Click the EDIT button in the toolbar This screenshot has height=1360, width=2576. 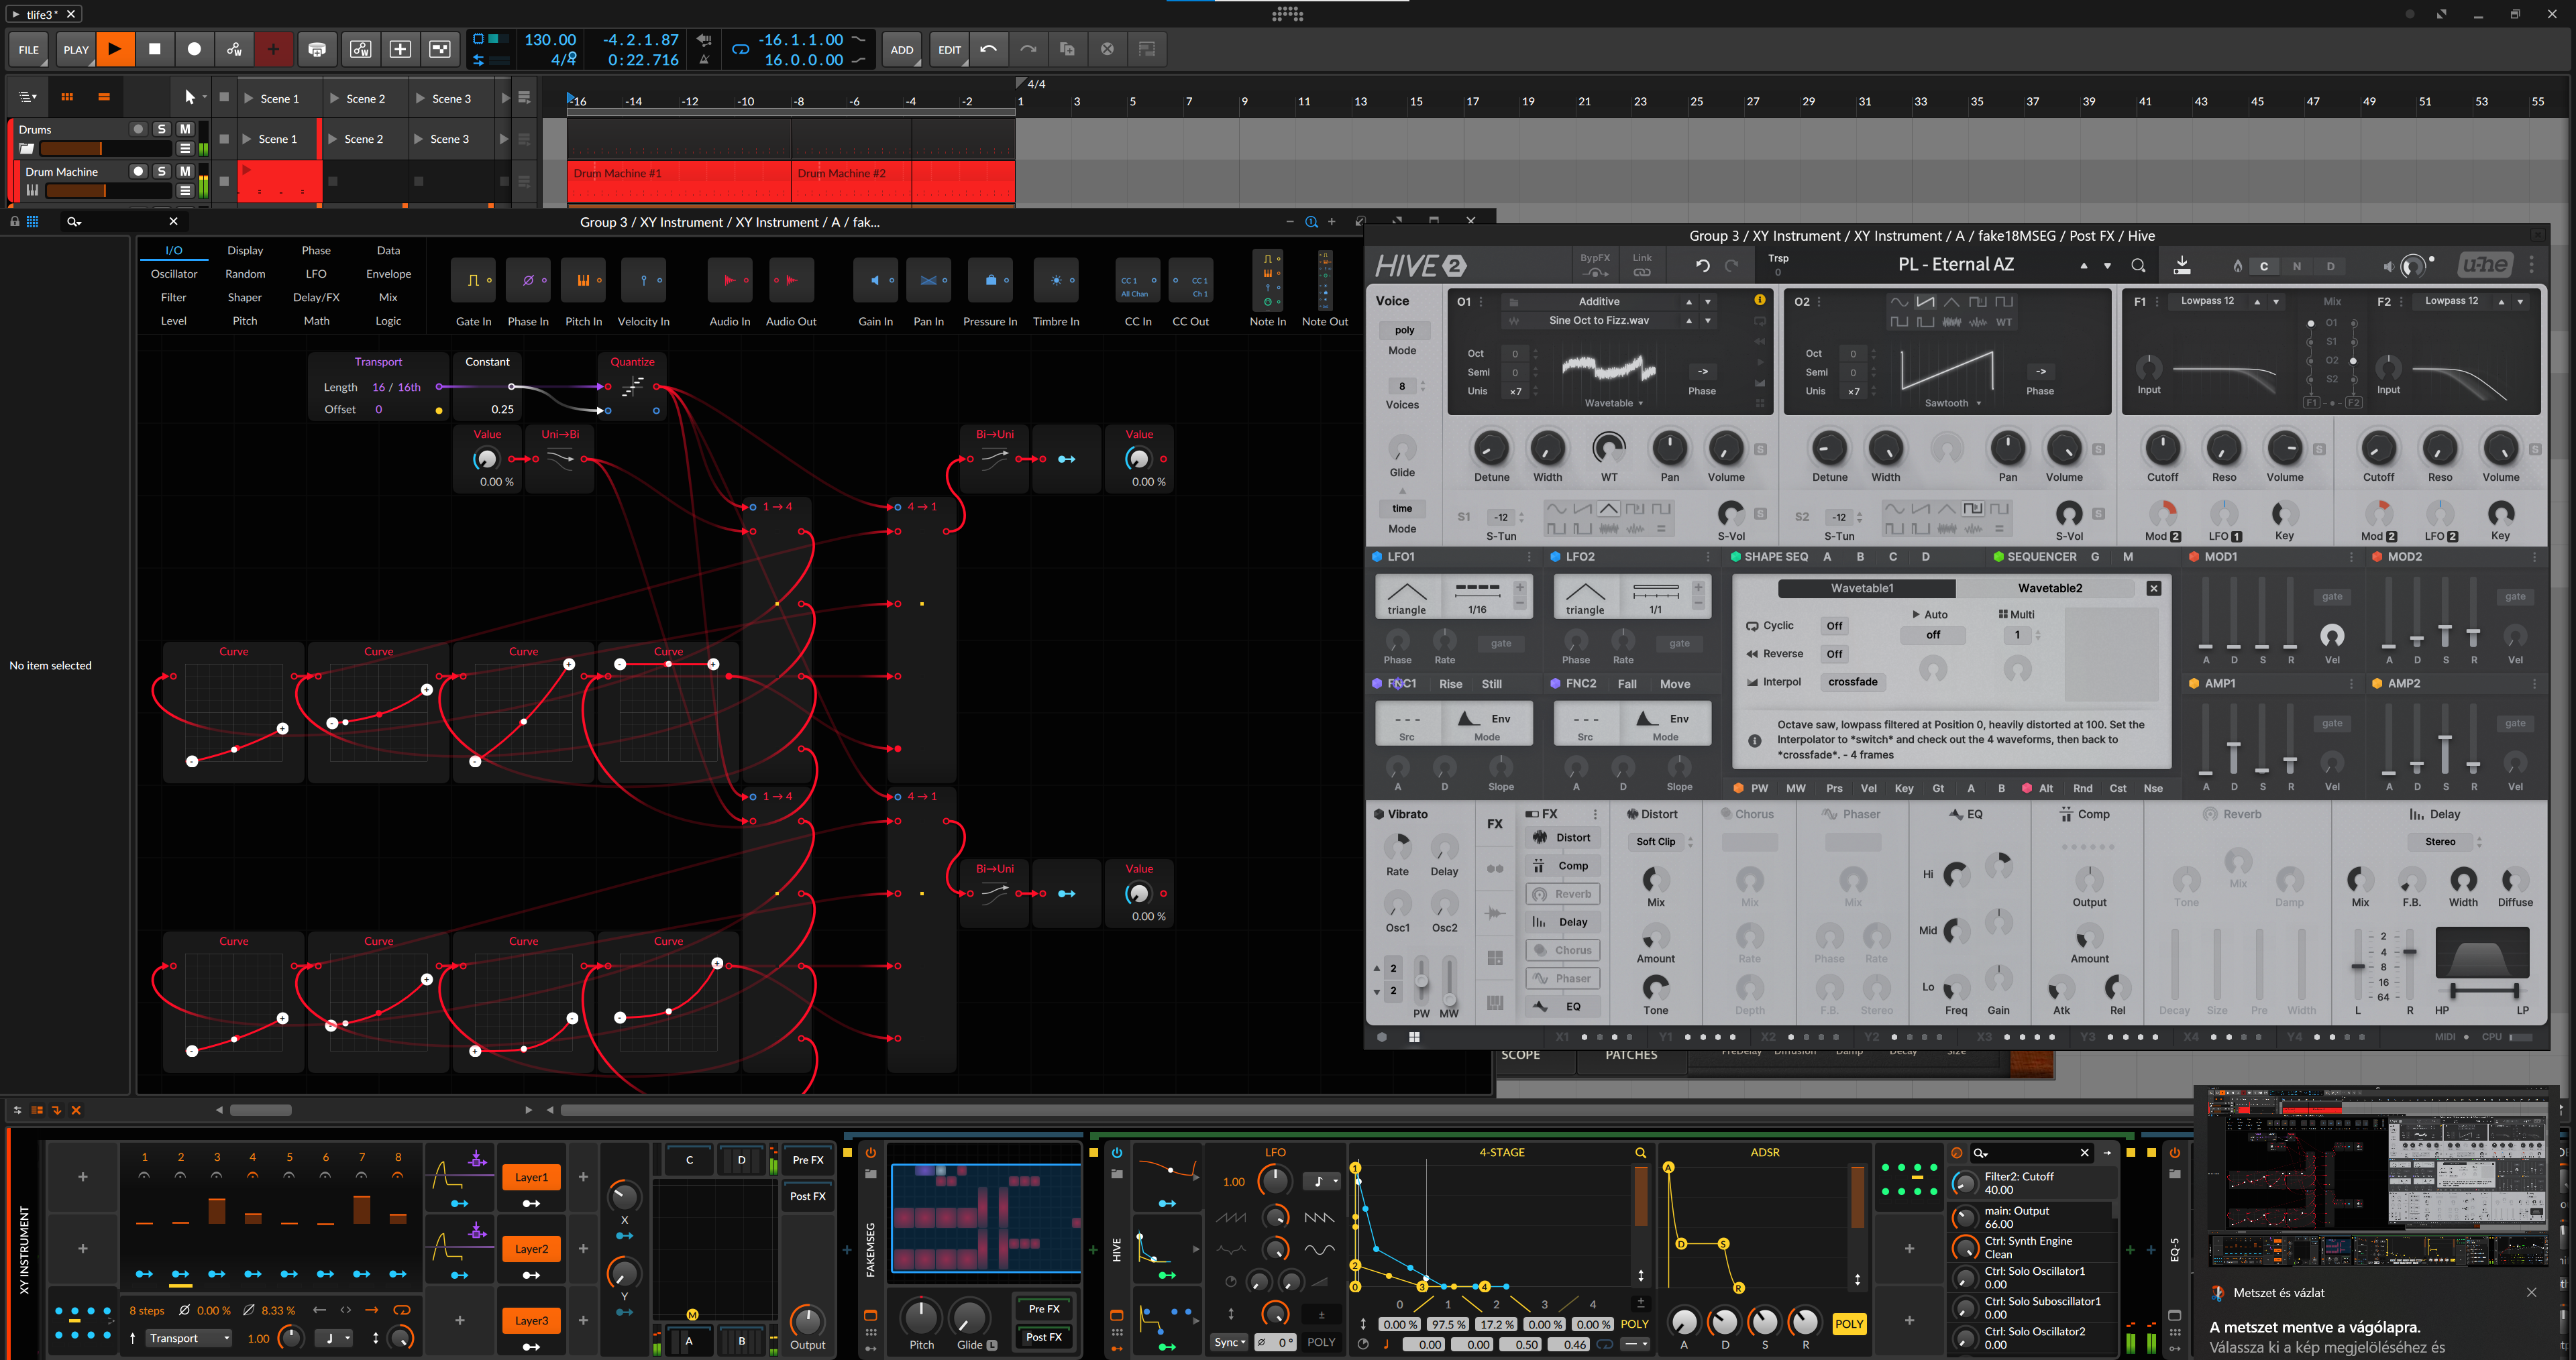click(949, 49)
